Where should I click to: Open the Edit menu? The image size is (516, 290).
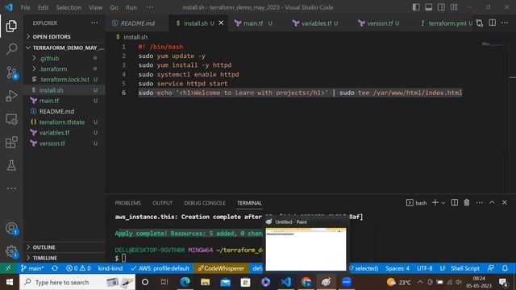coord(43,7)
